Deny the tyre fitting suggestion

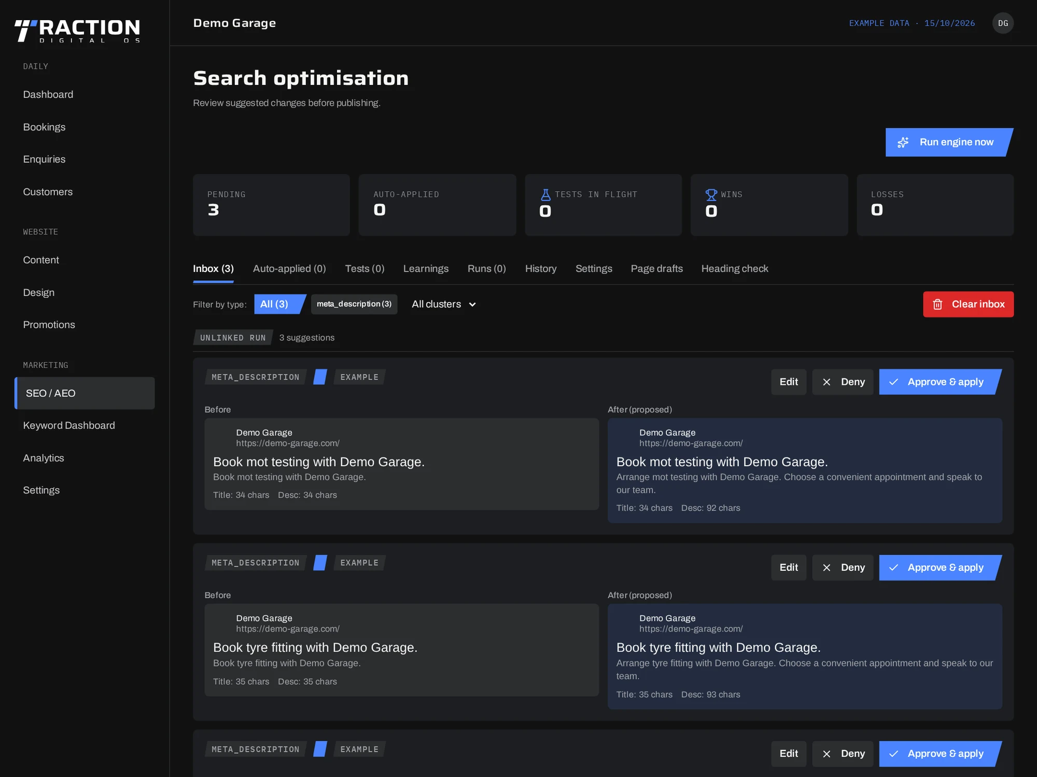(x=843, y=568)
